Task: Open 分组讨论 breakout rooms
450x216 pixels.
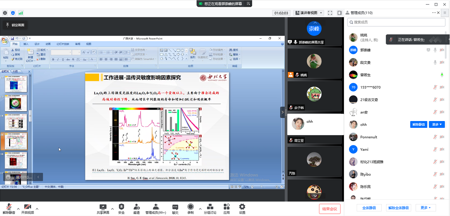Action: (210, 209)
